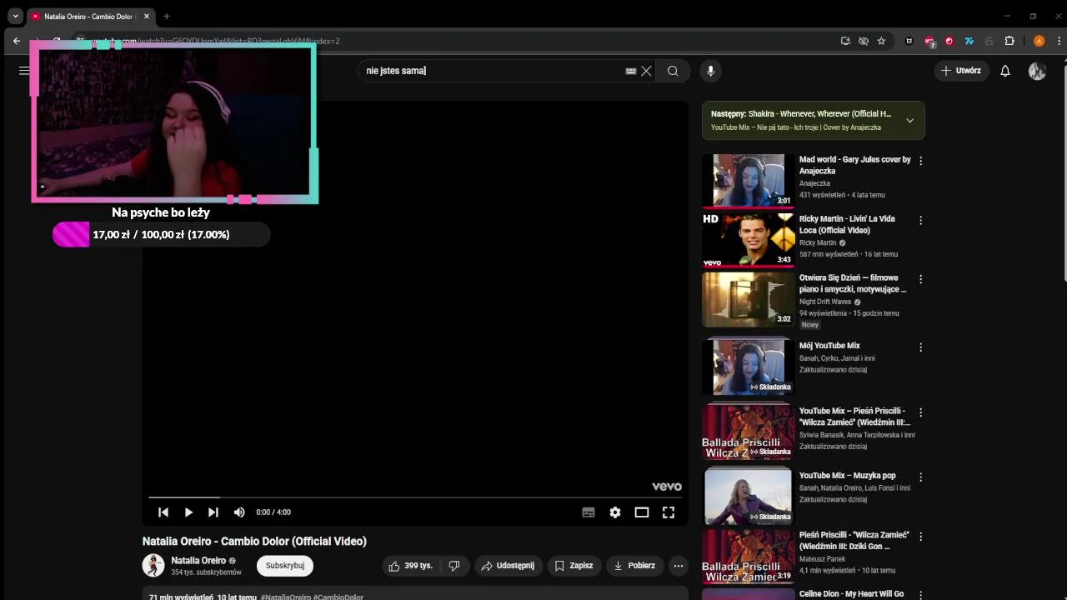The image size is (1067, 600).
Task: Clear the search box with the X
Action: pyautogui.click(x=646, y=71)
